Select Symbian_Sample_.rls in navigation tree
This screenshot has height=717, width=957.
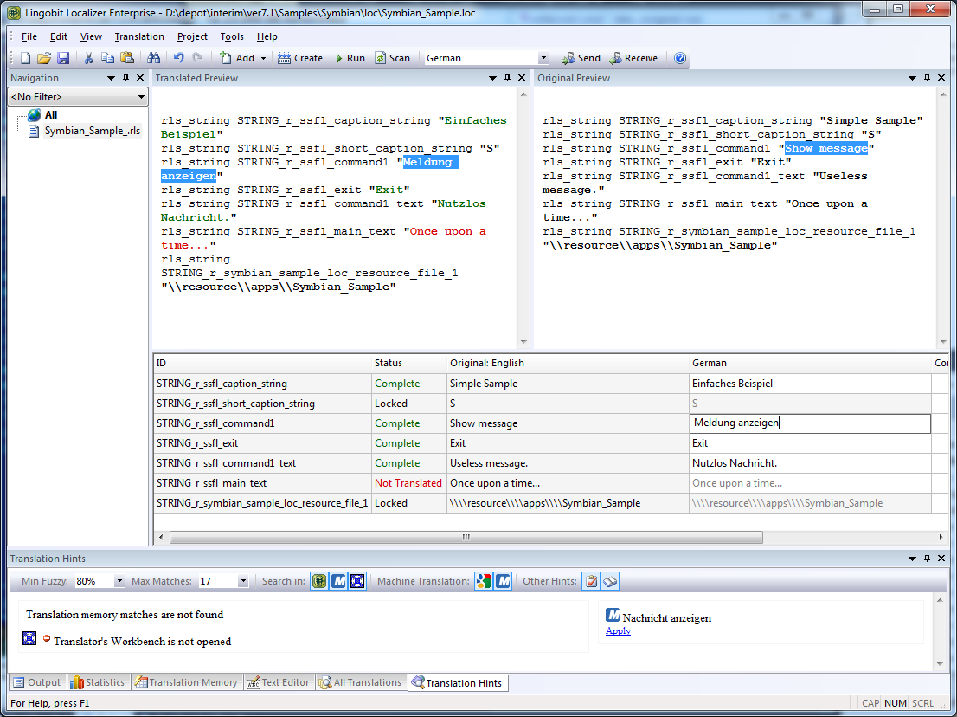coord(93,131)
